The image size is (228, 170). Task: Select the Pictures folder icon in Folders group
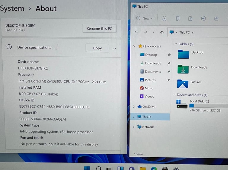click(183, 84)
